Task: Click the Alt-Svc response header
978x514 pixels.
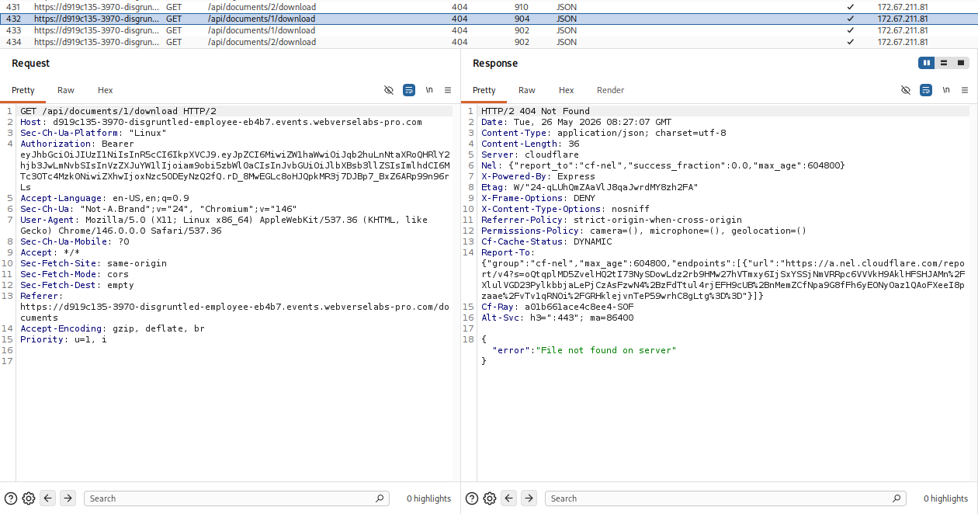Action: 557,318
